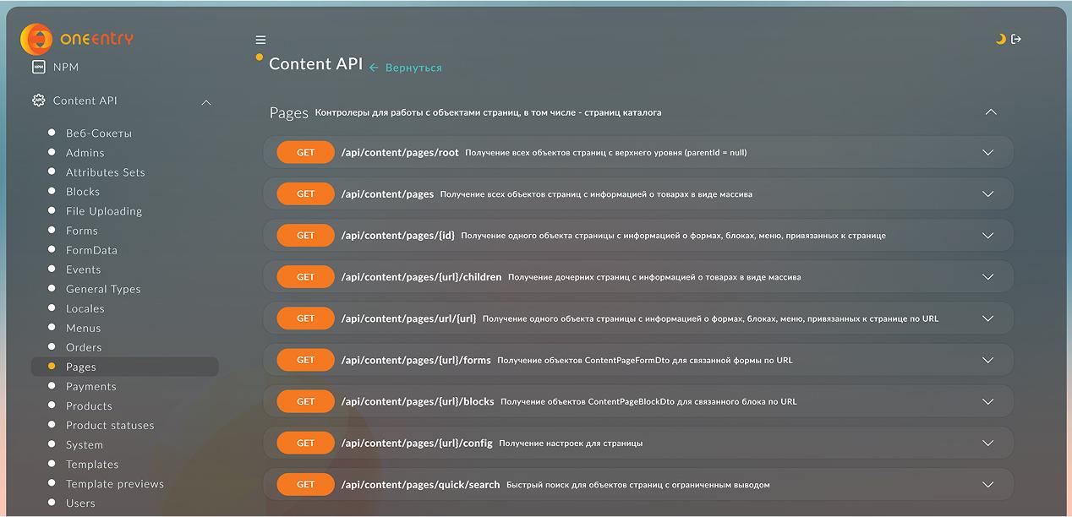Expand the pages/{url}/blocks endpoint chevron
Viewport: 1072px width, 517px height.
coord(987,401)
